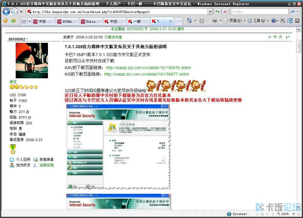This screenshot has width=303, height=218.
Task: Expand the Home button dropdown arrow
Action: click(195, 21)
